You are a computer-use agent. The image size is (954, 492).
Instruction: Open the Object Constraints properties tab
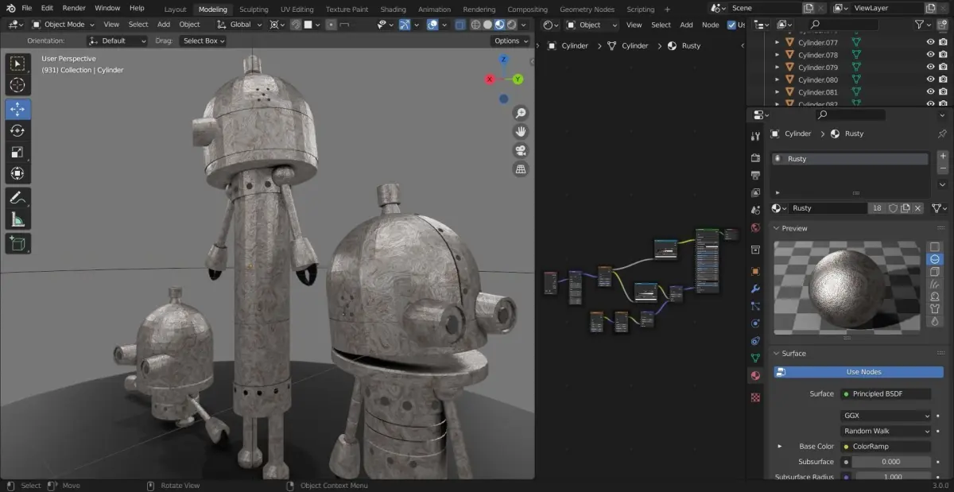tap(755, 341)
